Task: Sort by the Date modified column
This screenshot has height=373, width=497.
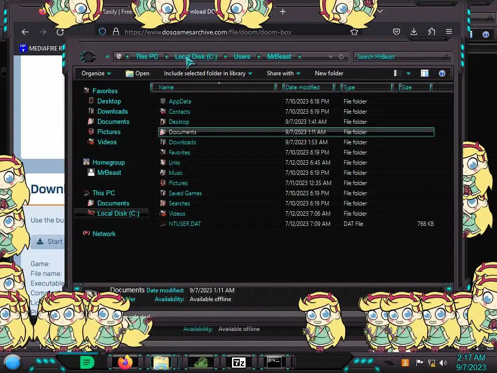Action: click(308, 87)
